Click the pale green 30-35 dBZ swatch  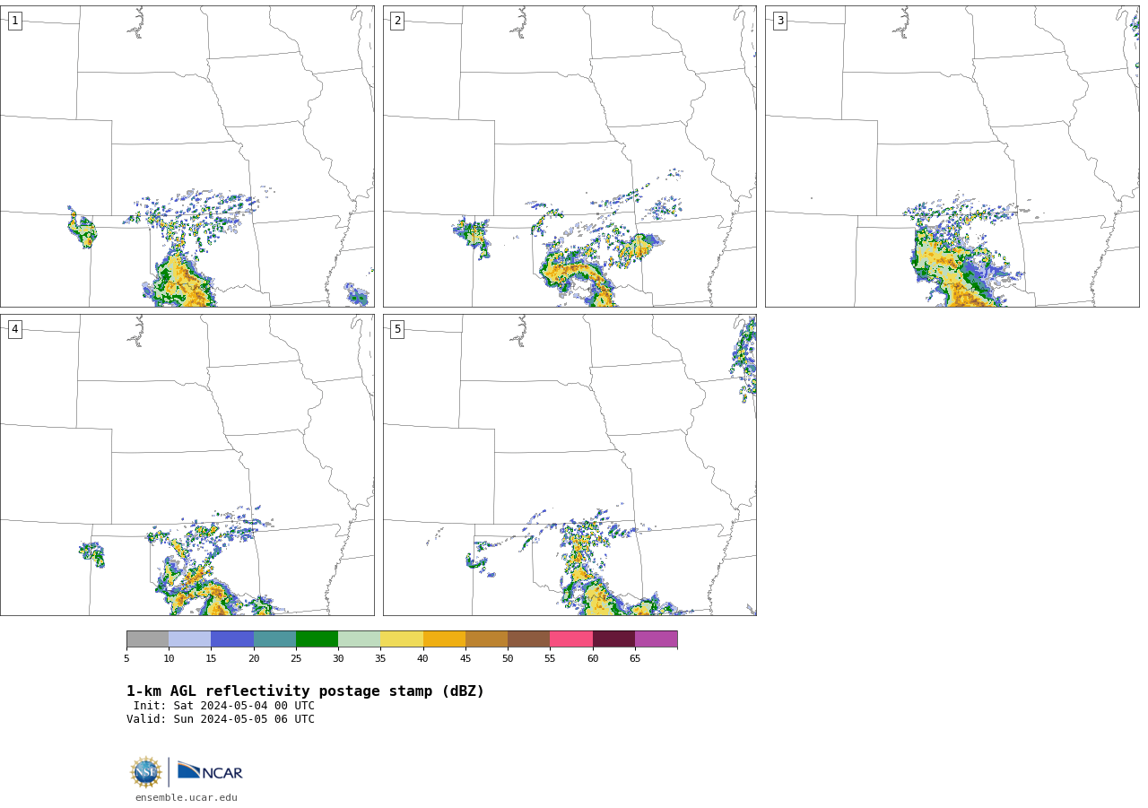point(360,639)
